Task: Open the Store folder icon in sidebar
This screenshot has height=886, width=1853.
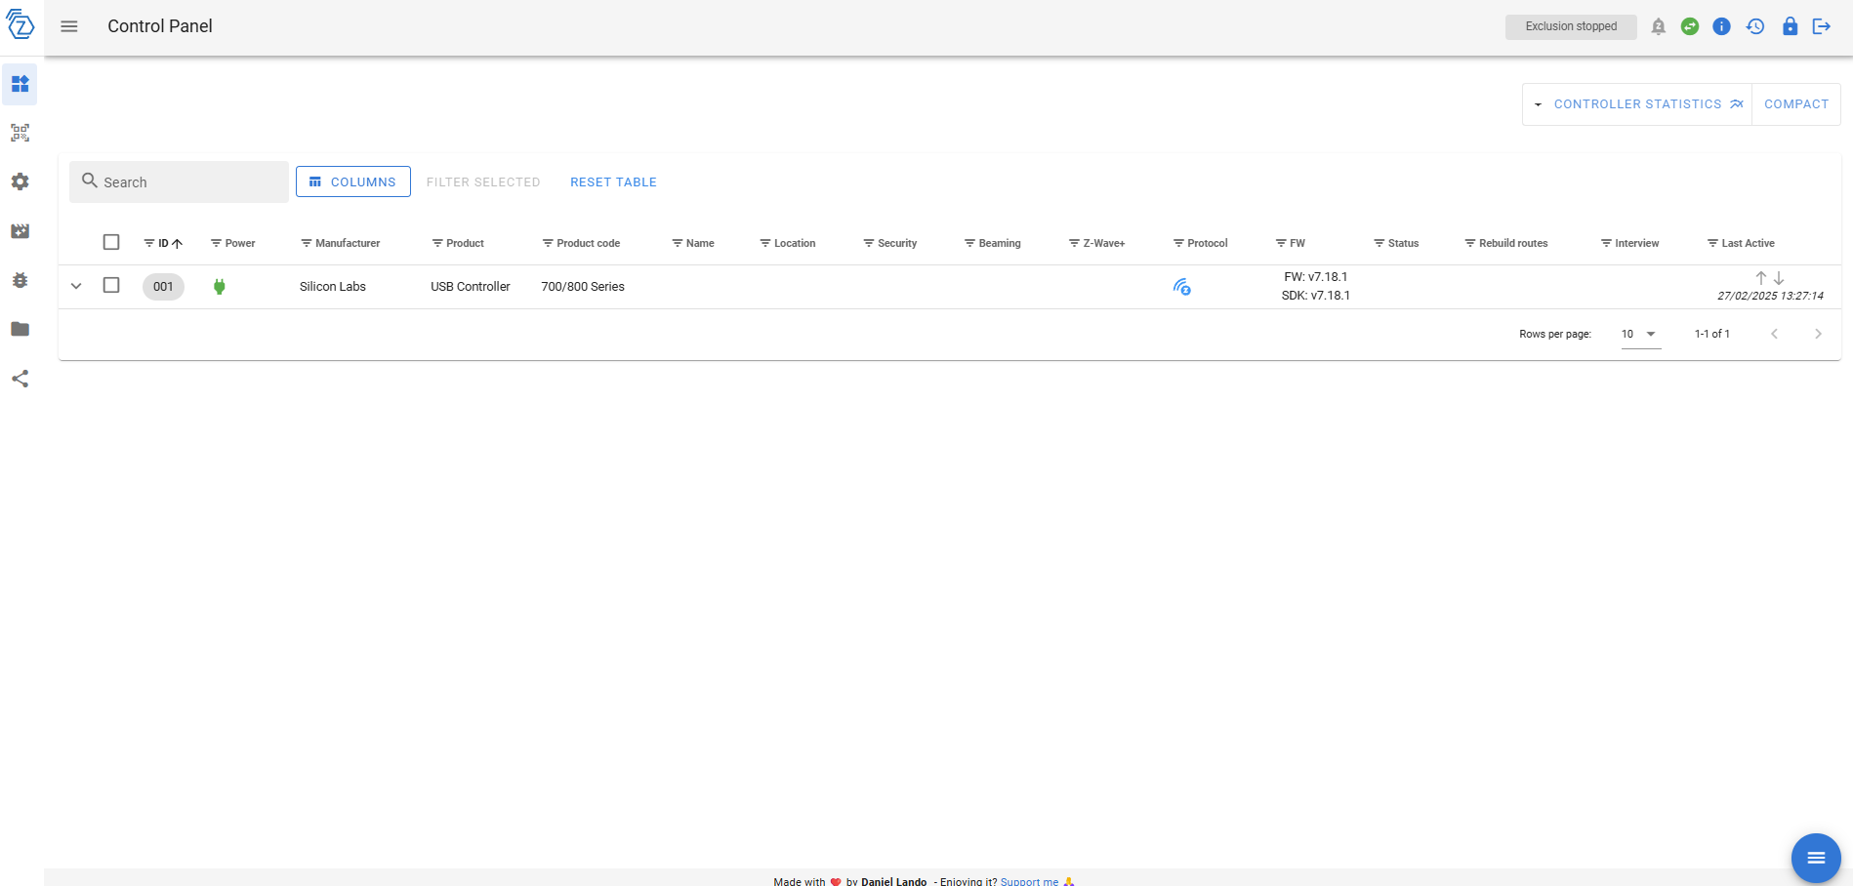Action: (x=20, y=329)
